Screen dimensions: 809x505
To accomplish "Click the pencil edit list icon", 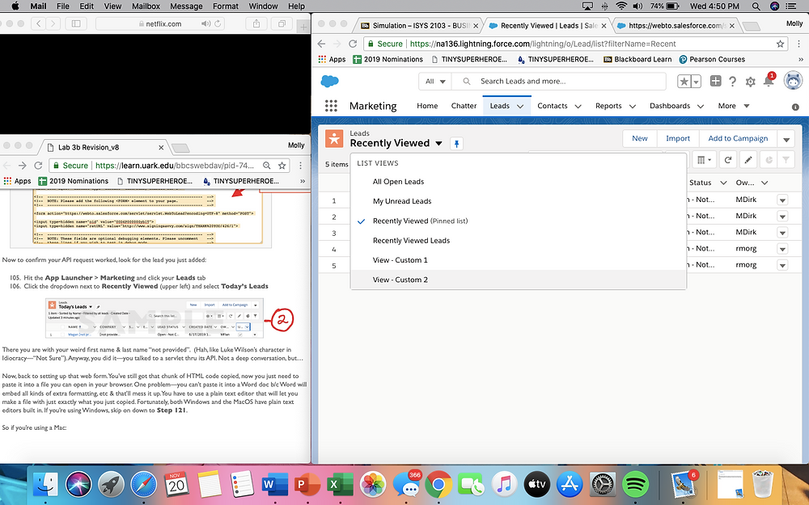I will click(748, 160).
